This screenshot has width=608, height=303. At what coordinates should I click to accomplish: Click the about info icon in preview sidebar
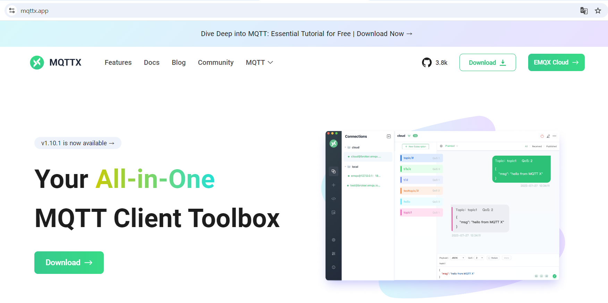click(333, 267)
